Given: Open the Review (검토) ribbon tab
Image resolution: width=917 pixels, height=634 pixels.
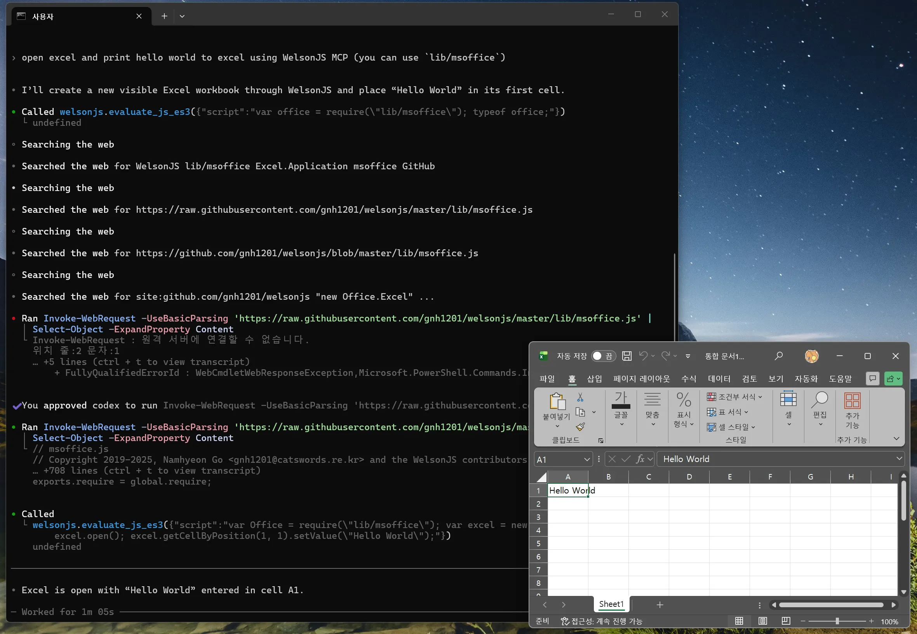Looking at the screenshot, I should click(x=749, y=379).
